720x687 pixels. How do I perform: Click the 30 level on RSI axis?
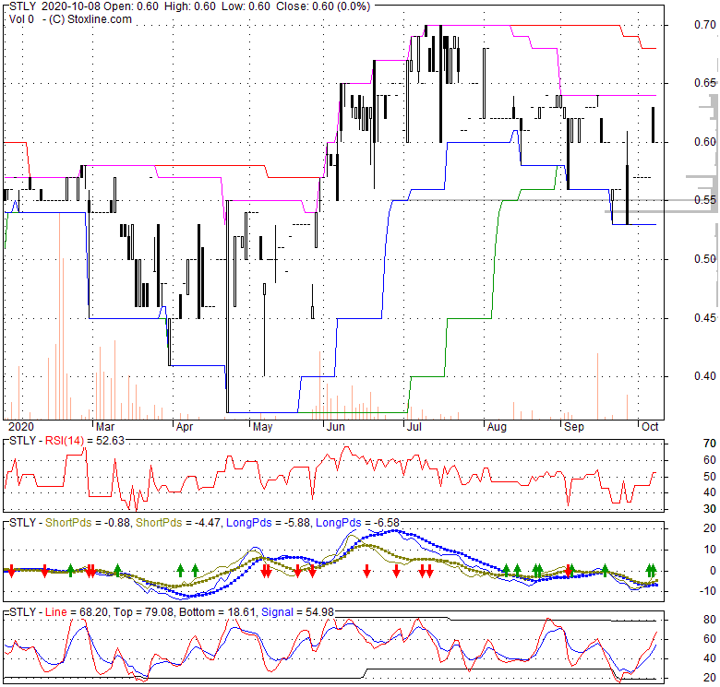pyautogui.click(x=710, y=509)
